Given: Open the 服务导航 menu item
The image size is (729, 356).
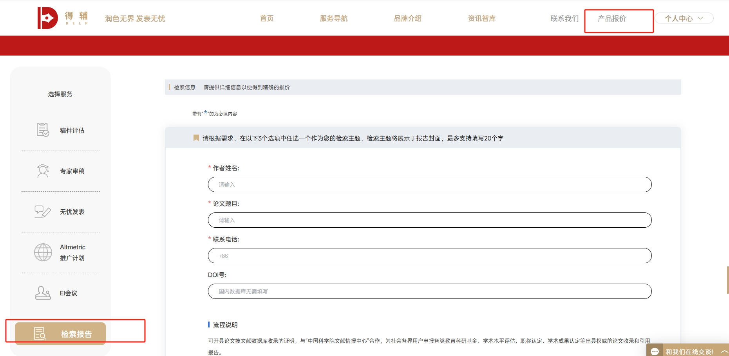Looking at the screenshot, I should (334, 18).
